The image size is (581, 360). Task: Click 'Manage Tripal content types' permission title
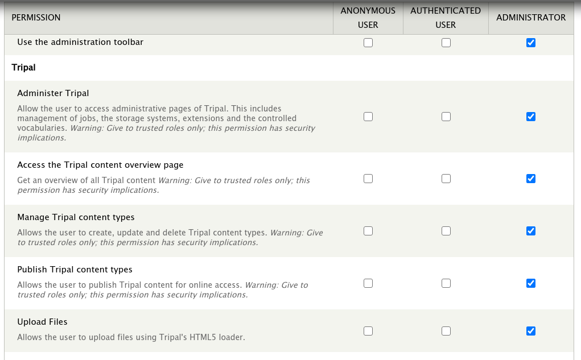click(76, 217)
